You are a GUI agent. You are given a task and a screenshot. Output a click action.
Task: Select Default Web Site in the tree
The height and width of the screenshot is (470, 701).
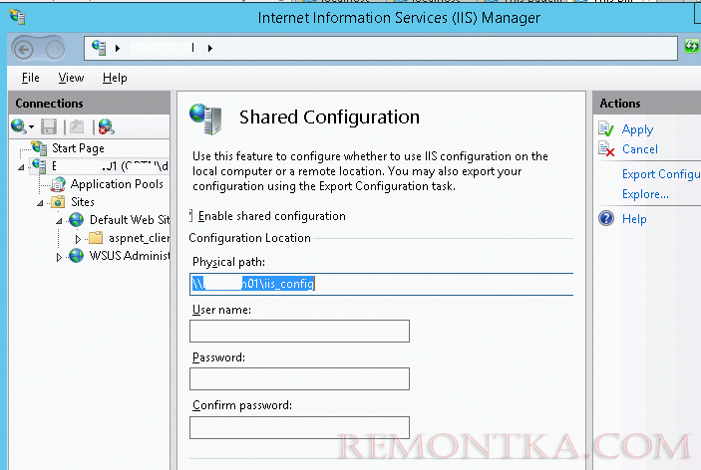point(130,220)
